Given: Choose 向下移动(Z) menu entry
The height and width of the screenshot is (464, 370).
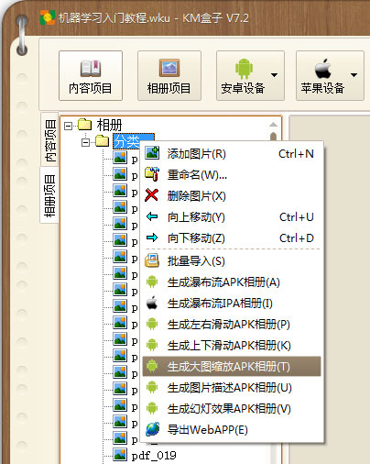Looking at the screenshot, I should [x=232, y=238].
